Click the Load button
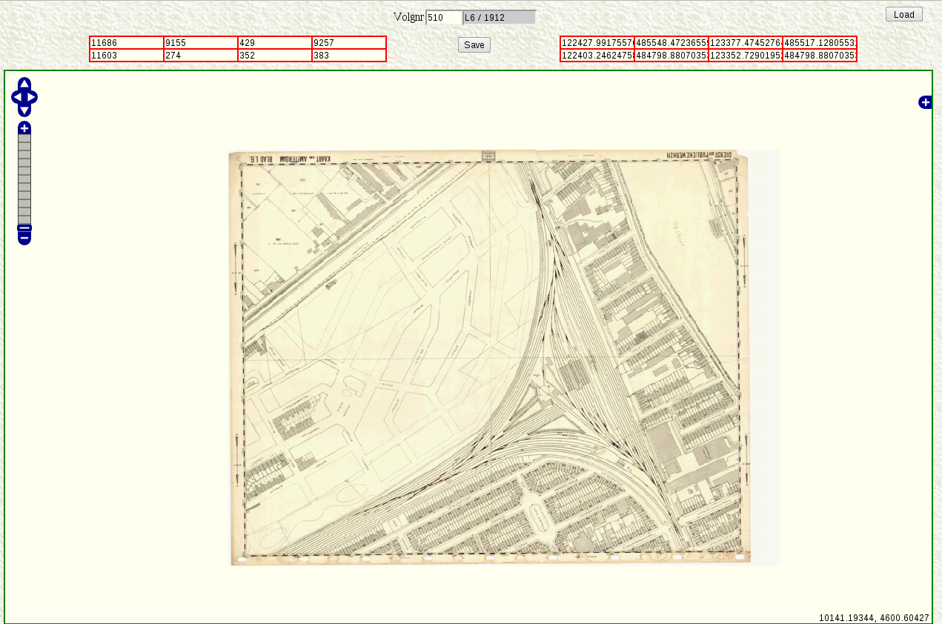Screen dimensions: 942x624 [903, 14]
